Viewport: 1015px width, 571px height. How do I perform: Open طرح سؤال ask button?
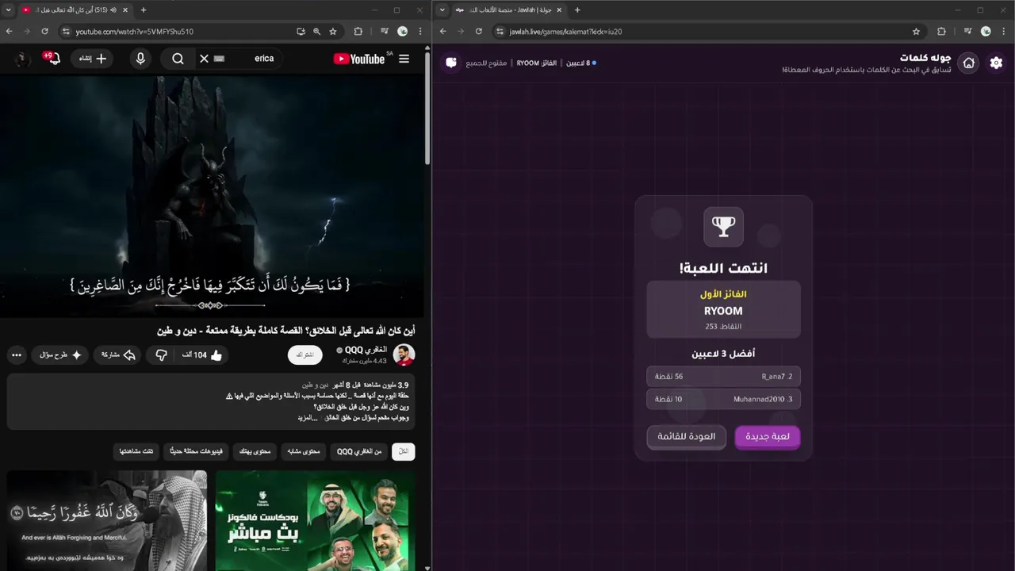(61, 355)
